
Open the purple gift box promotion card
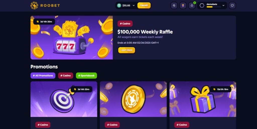click(203, 99)
